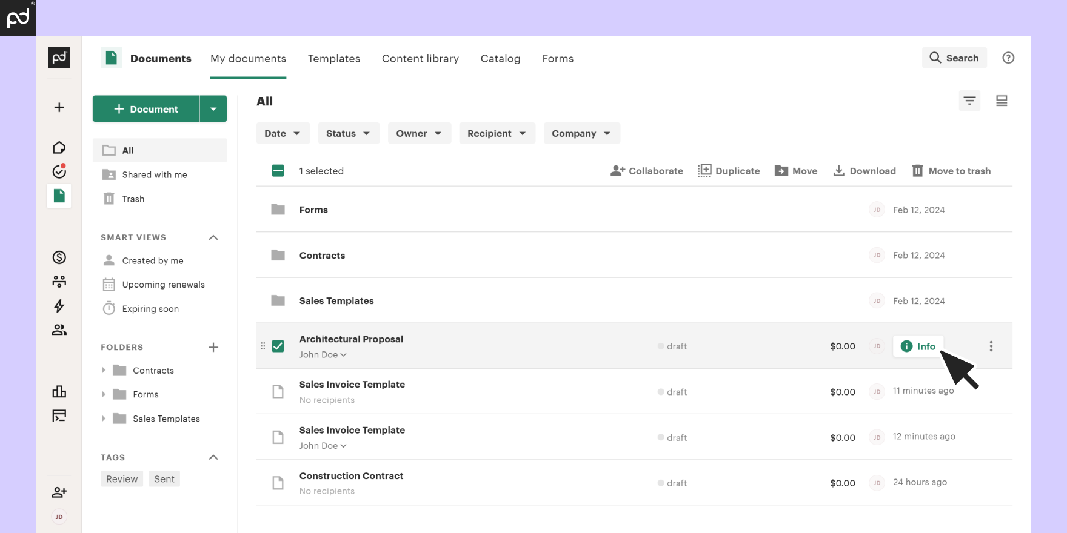Click the Sales Templates folder icon in list

278,300
